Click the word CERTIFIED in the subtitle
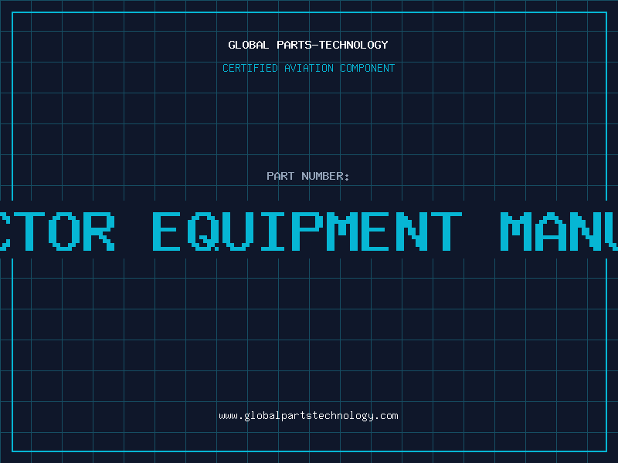 pyautogui.click(x=250, y=68)
